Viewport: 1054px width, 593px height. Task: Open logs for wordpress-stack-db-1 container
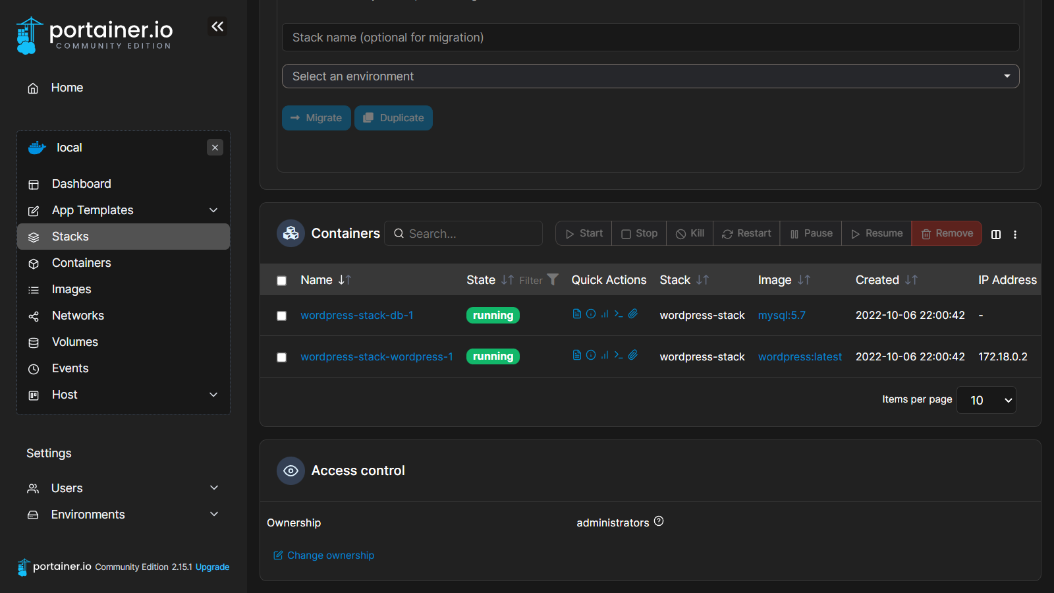point(577,314)
